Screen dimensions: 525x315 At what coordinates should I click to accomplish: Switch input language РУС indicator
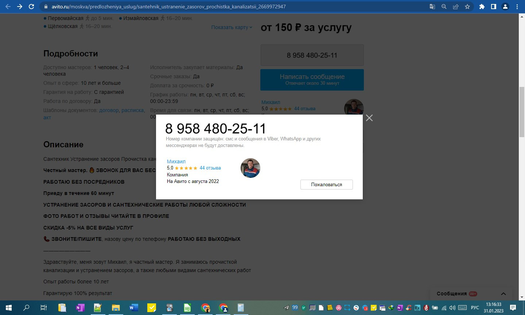(x=475, y=308)
